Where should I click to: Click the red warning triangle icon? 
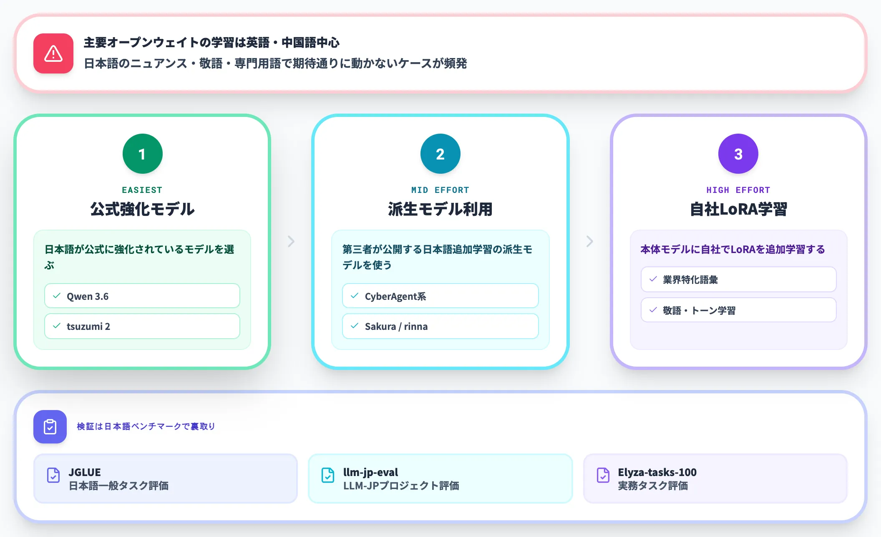(53, 53)
